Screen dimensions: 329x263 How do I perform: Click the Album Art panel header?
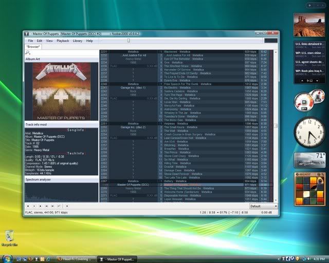[62, 59]
